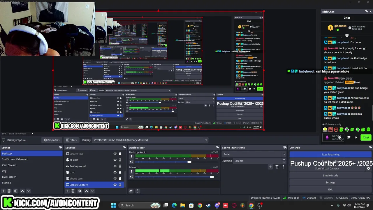The image size is (373, 210).
Task: Lock the YT Chat source
Action: (120, 160)
